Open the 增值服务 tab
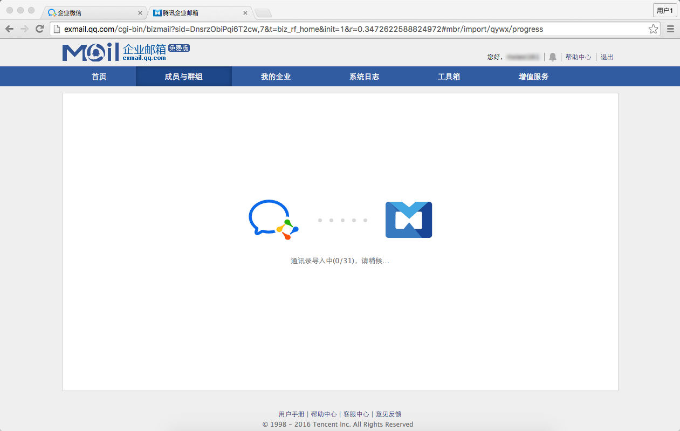 pyautogui.click(x=533, y=77)
